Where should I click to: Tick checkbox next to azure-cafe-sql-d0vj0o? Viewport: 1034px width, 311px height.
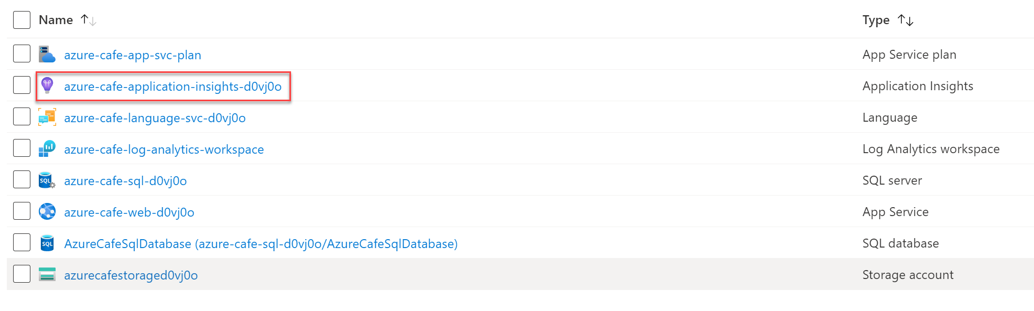pyautogui.click(x=21, y=179)
